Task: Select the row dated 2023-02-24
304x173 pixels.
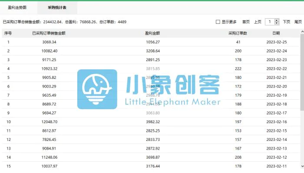Action: 150,51
